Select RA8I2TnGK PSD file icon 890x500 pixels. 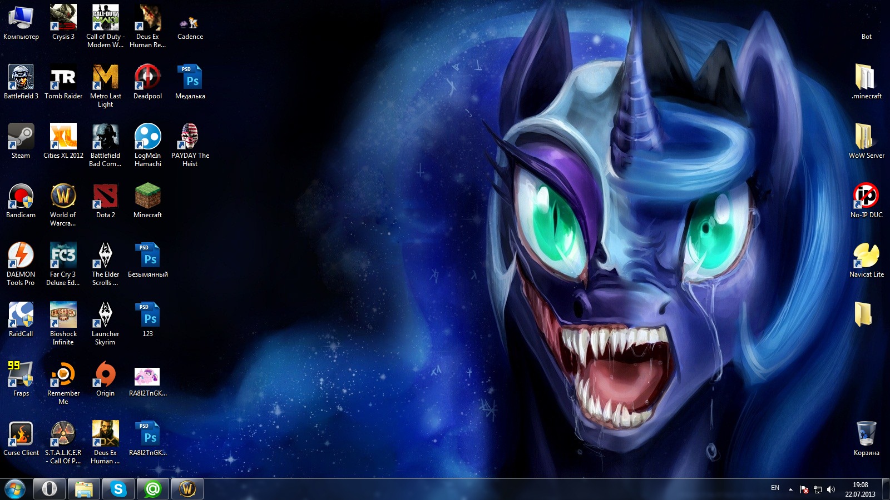click(x=148, y=439)
